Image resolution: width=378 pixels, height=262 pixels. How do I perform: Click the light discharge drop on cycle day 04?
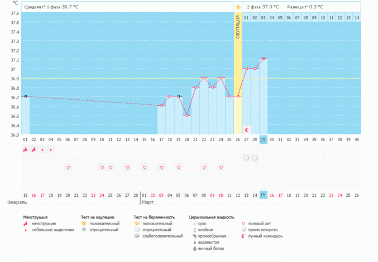51,149
